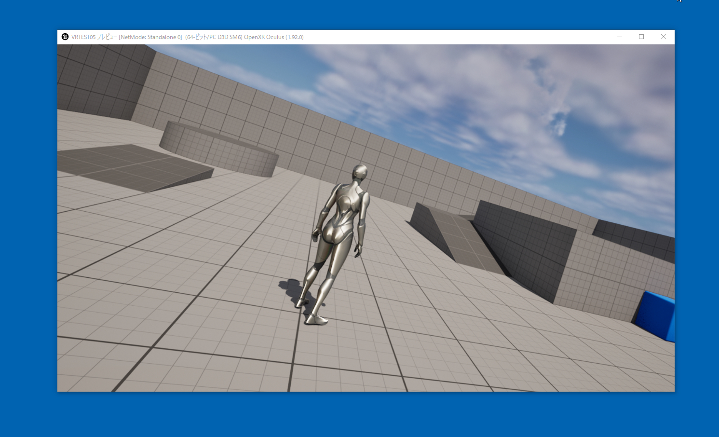Maximize the VRTEST05 preview window

point(641,37)
